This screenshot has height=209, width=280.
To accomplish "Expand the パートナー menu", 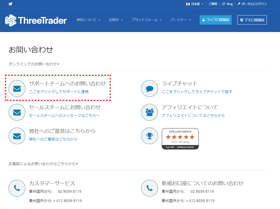I will coord(180,20).
